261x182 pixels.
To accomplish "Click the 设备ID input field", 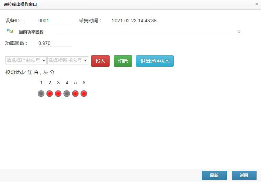I will pyautogui.click(x=55, y=21).
